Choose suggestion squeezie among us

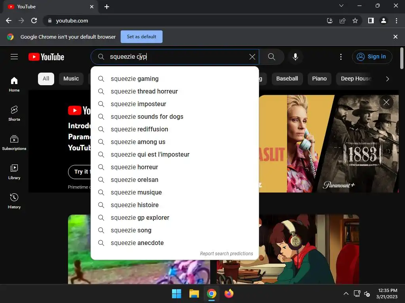[x=175, y=142]
